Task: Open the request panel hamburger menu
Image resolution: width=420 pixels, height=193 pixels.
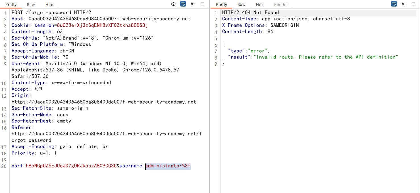Action: pos(202,4)
